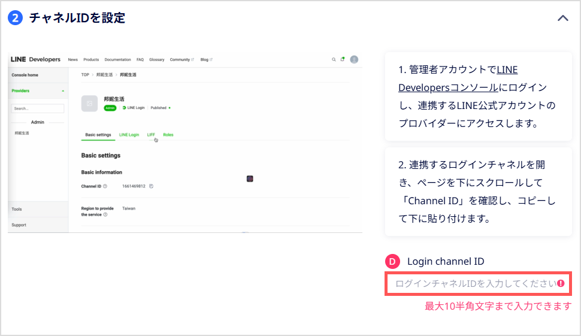Screen dimensions: 581x336
Task: Click the red error icon in channel ID field
Action: [x=561, y=283]
